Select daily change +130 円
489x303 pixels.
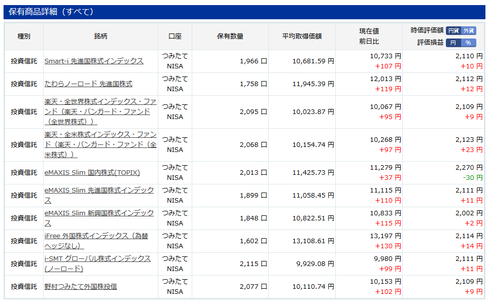tap(388, 246)
